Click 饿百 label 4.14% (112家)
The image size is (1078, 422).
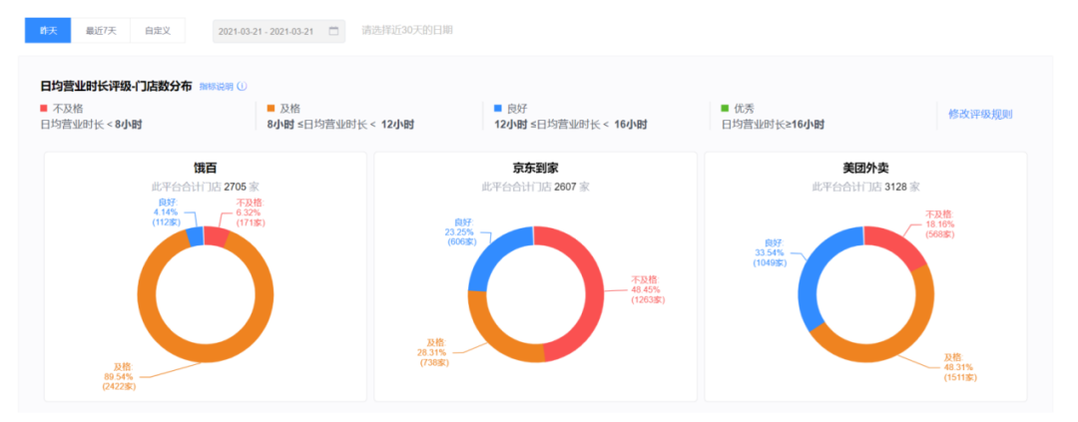click(165, 212)
